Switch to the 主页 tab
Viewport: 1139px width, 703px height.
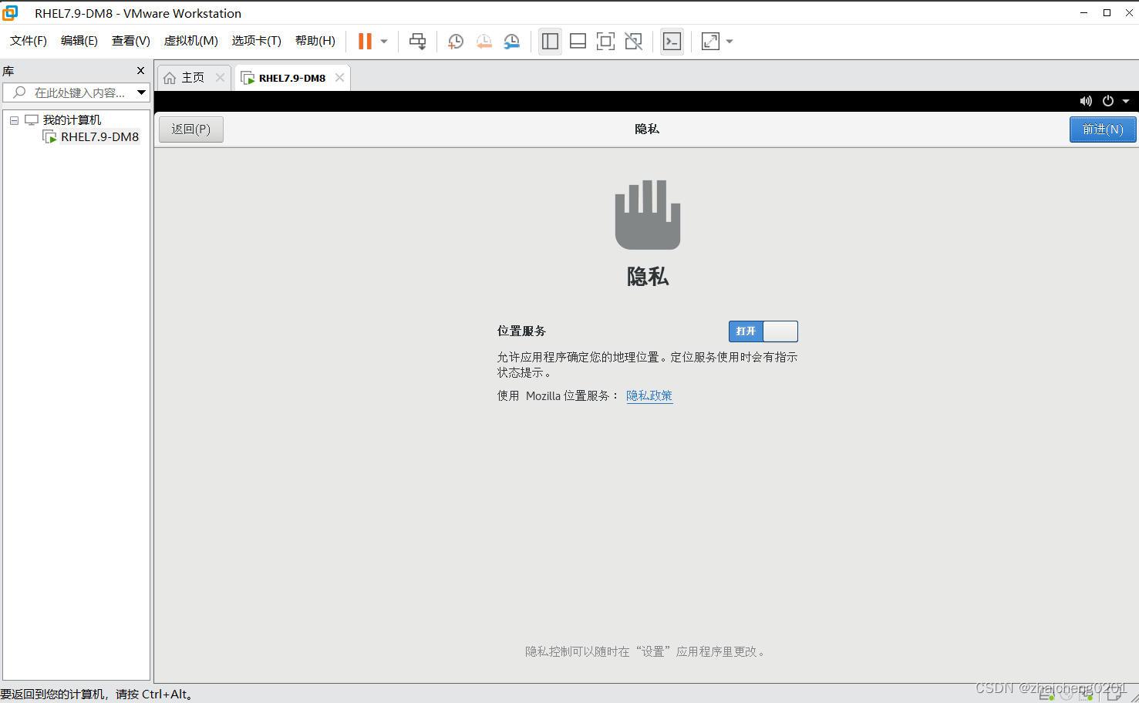coord(193,78)
